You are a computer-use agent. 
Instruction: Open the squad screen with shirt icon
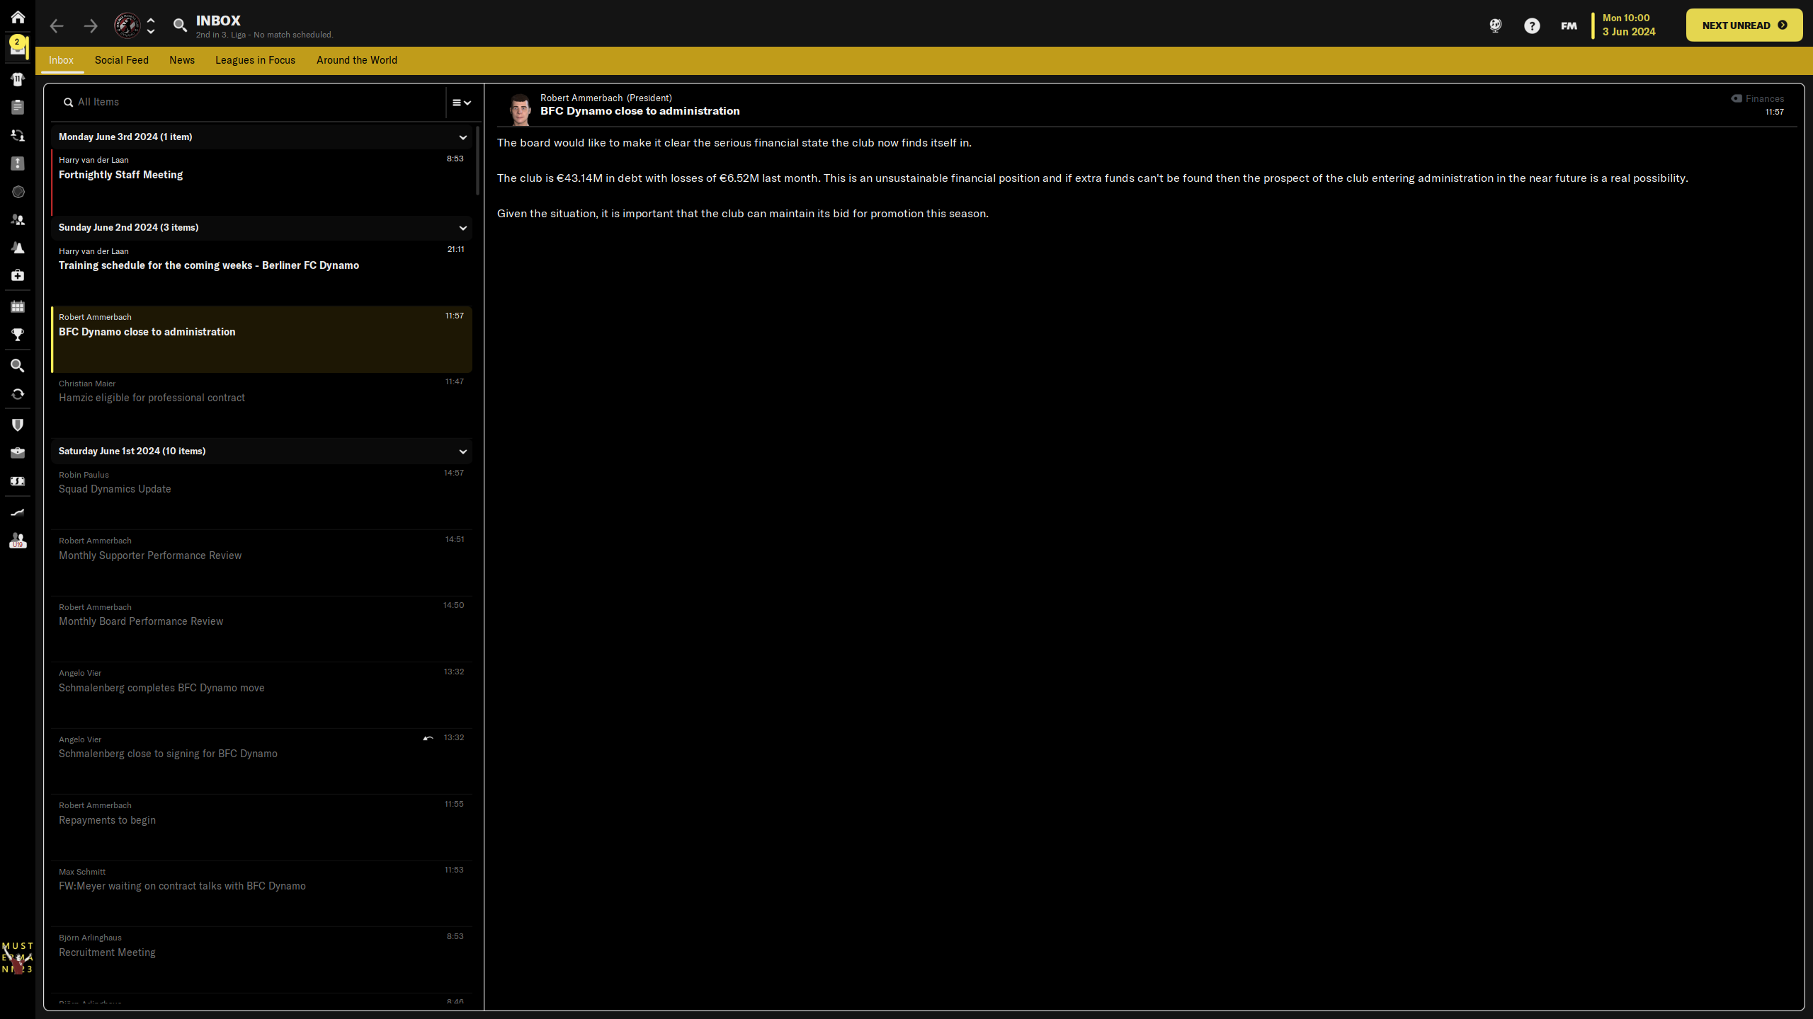[x=17, y=79]
